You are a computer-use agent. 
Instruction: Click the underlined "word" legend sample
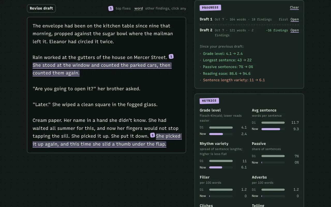(139, 9)
